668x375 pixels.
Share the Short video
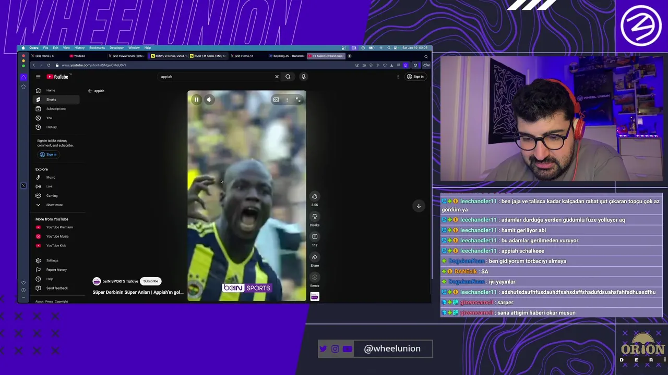(315, 257)
